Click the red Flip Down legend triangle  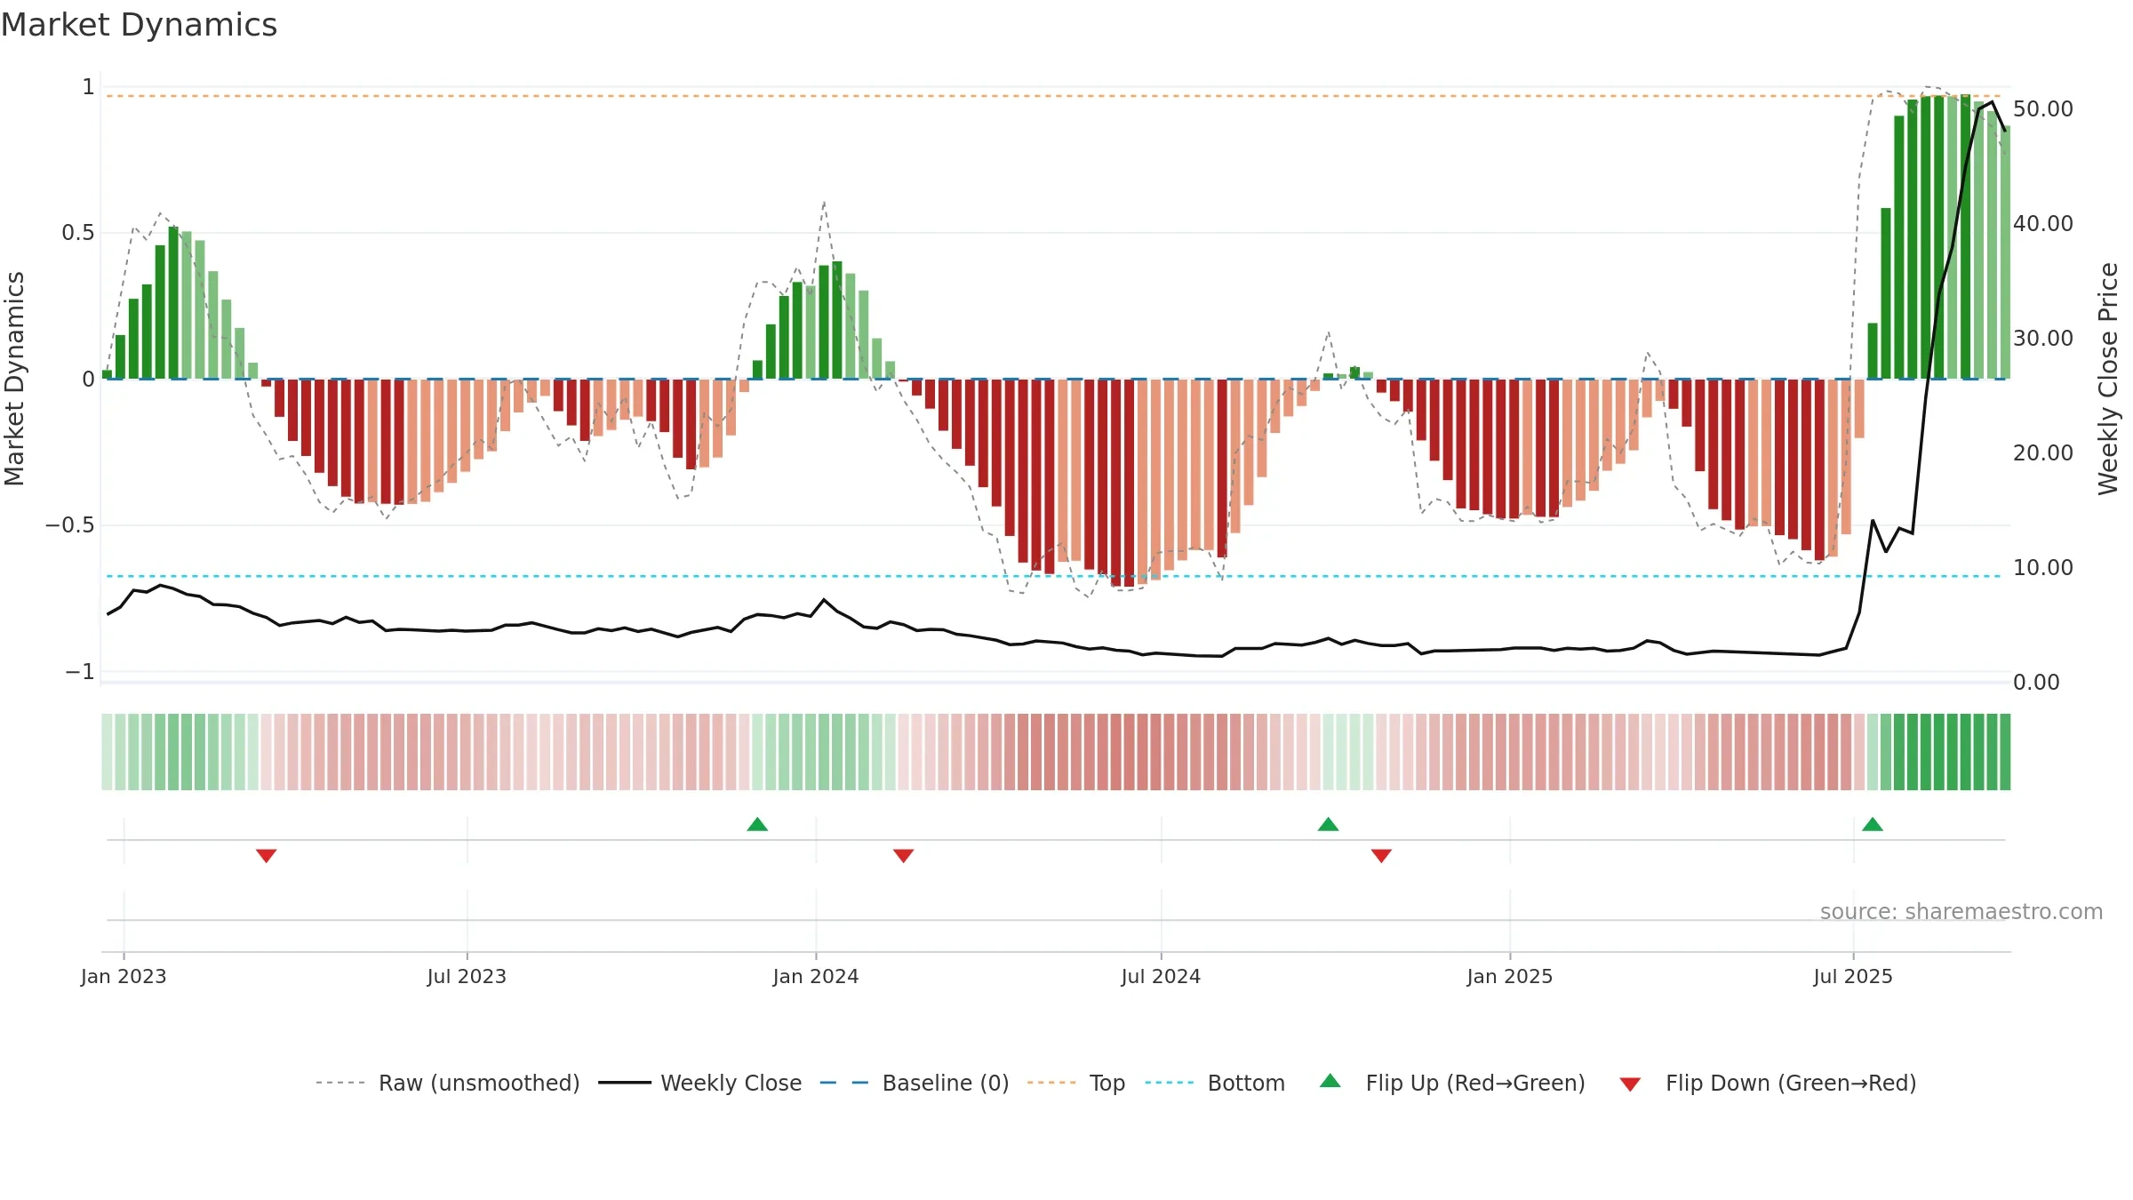coord(1630,1084)
